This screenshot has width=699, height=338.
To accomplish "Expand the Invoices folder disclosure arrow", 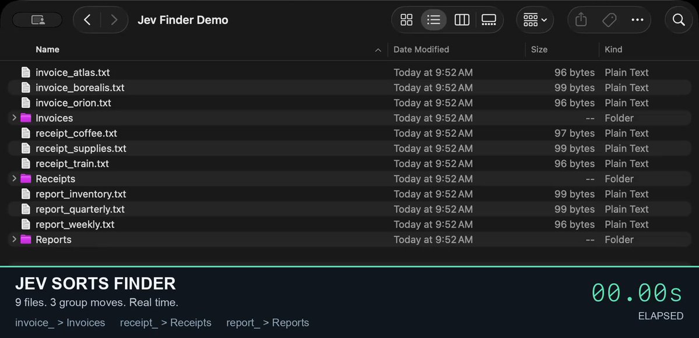I will 14,118.
